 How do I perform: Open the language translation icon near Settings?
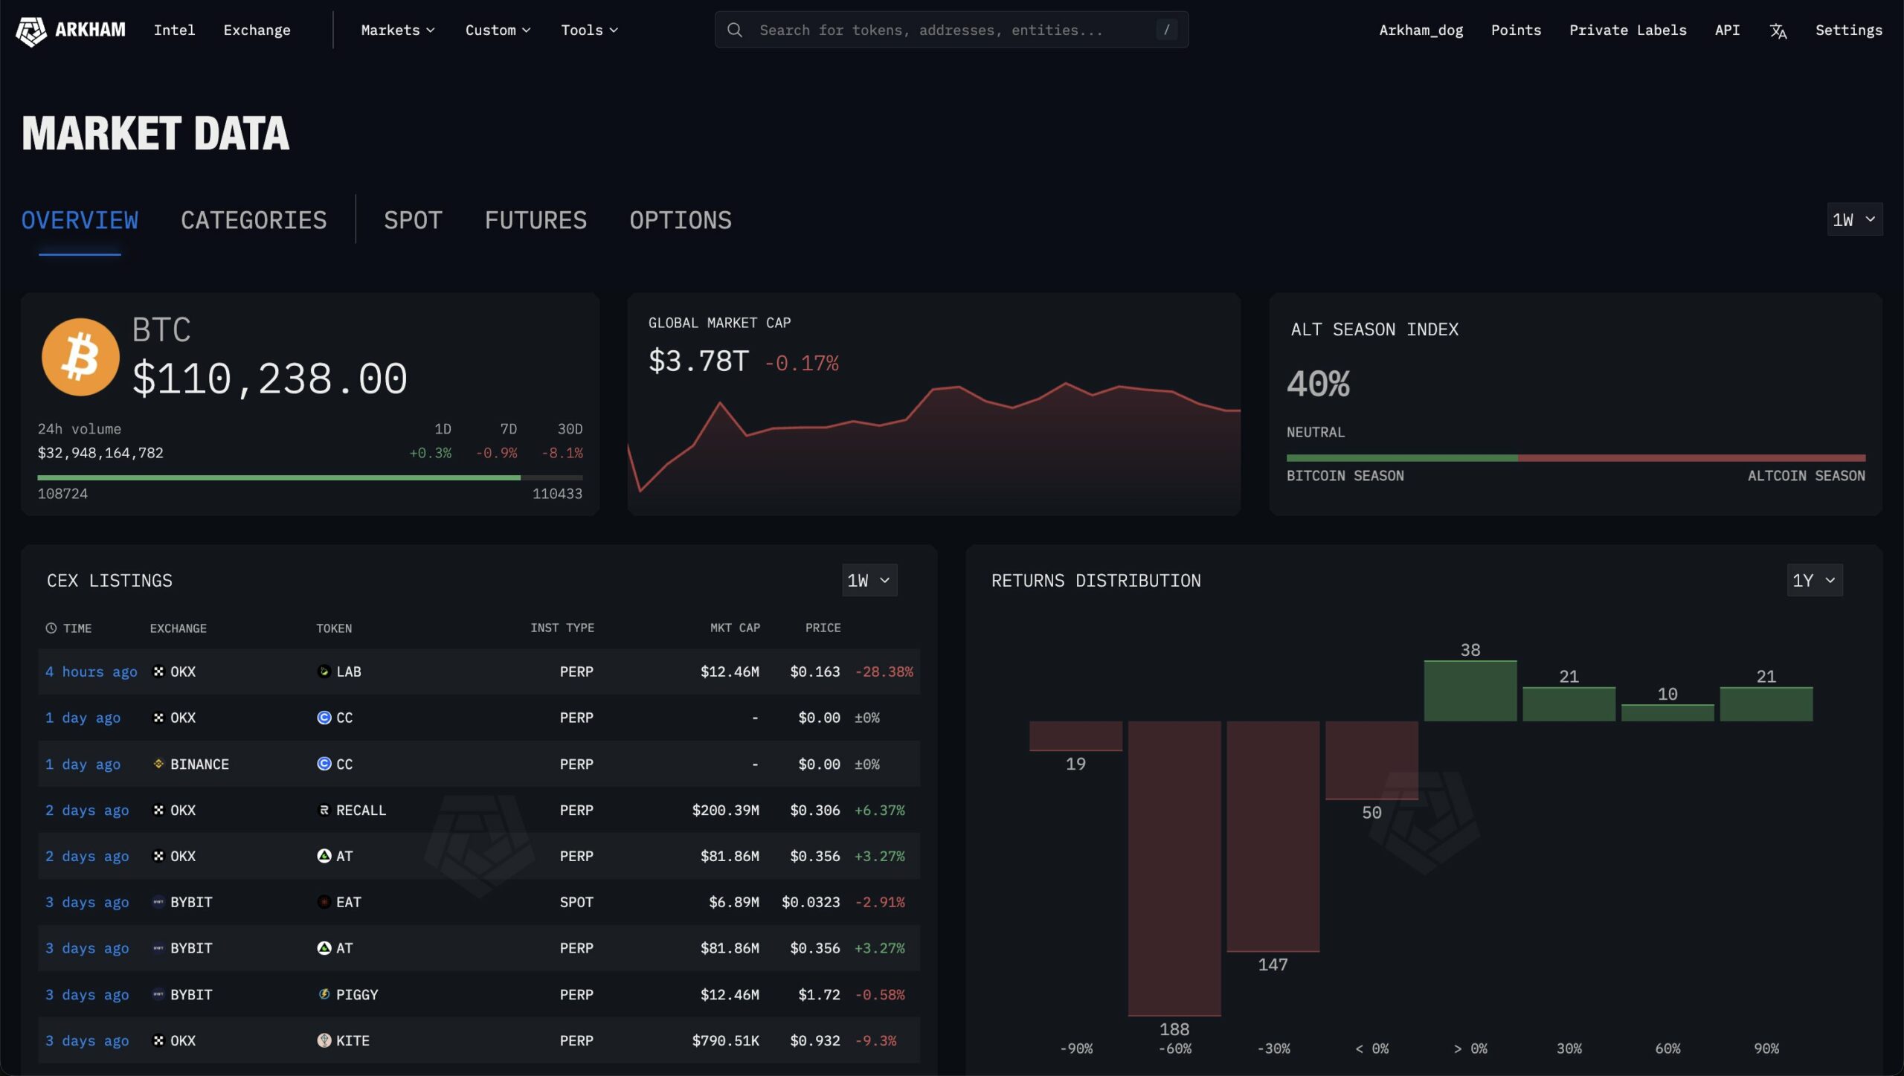pos(1778,30)
